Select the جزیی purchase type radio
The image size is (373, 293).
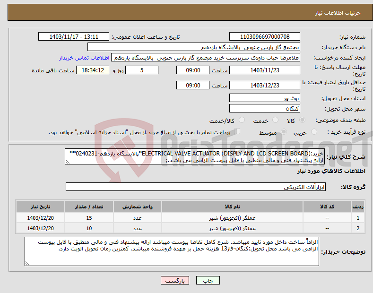[x=314, y=131]
